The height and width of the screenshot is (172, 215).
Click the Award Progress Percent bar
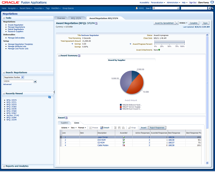pos(169,43)
